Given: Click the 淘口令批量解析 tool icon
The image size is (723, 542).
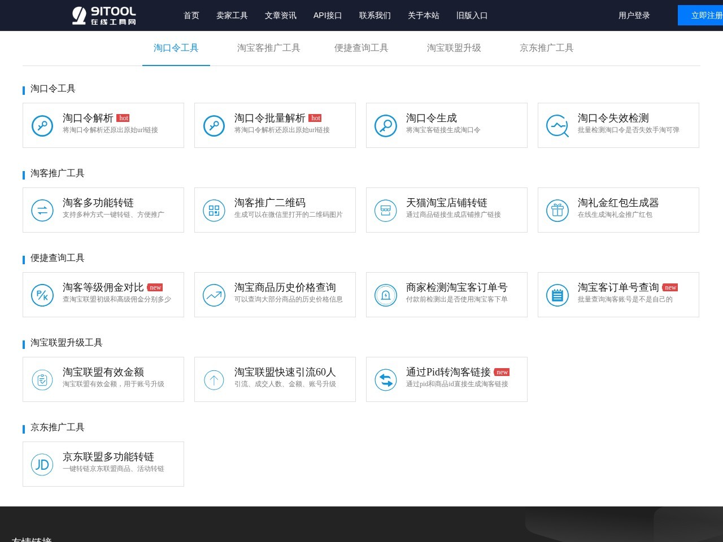Looking at the screenshot, I should 214,125.
